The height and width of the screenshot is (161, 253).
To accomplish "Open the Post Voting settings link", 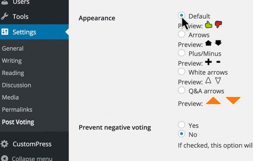I will tap(18, 122).
